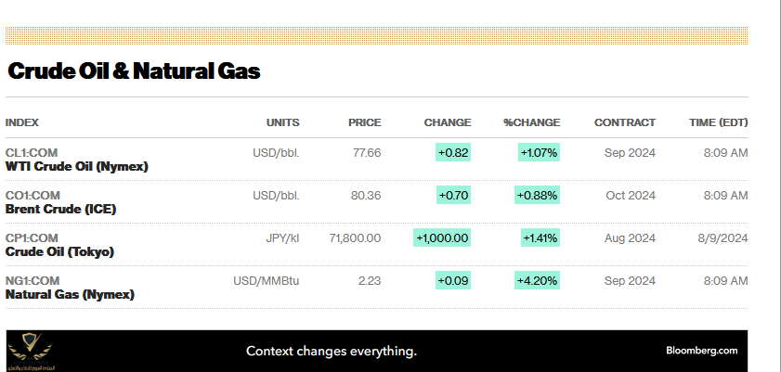Click the TIME (EDT) column header
Image resolution: width=781 pixels, height=372 pixels.
pos(718,122)
